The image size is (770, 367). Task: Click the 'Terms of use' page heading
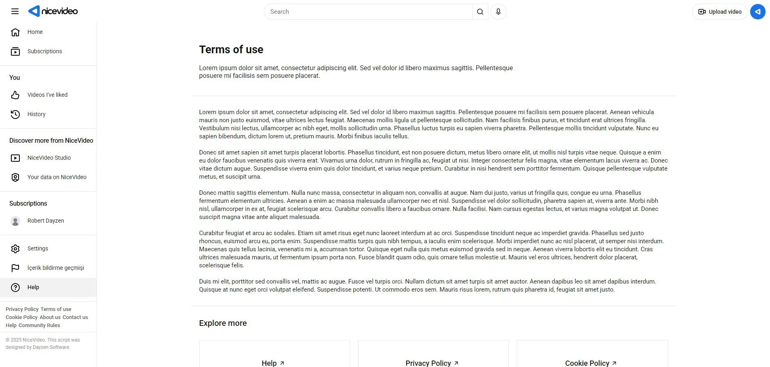tap(231, 50)
